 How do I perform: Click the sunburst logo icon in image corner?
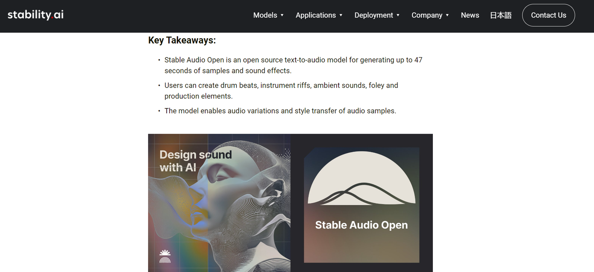pyautogui.click(x=165, y=256)
